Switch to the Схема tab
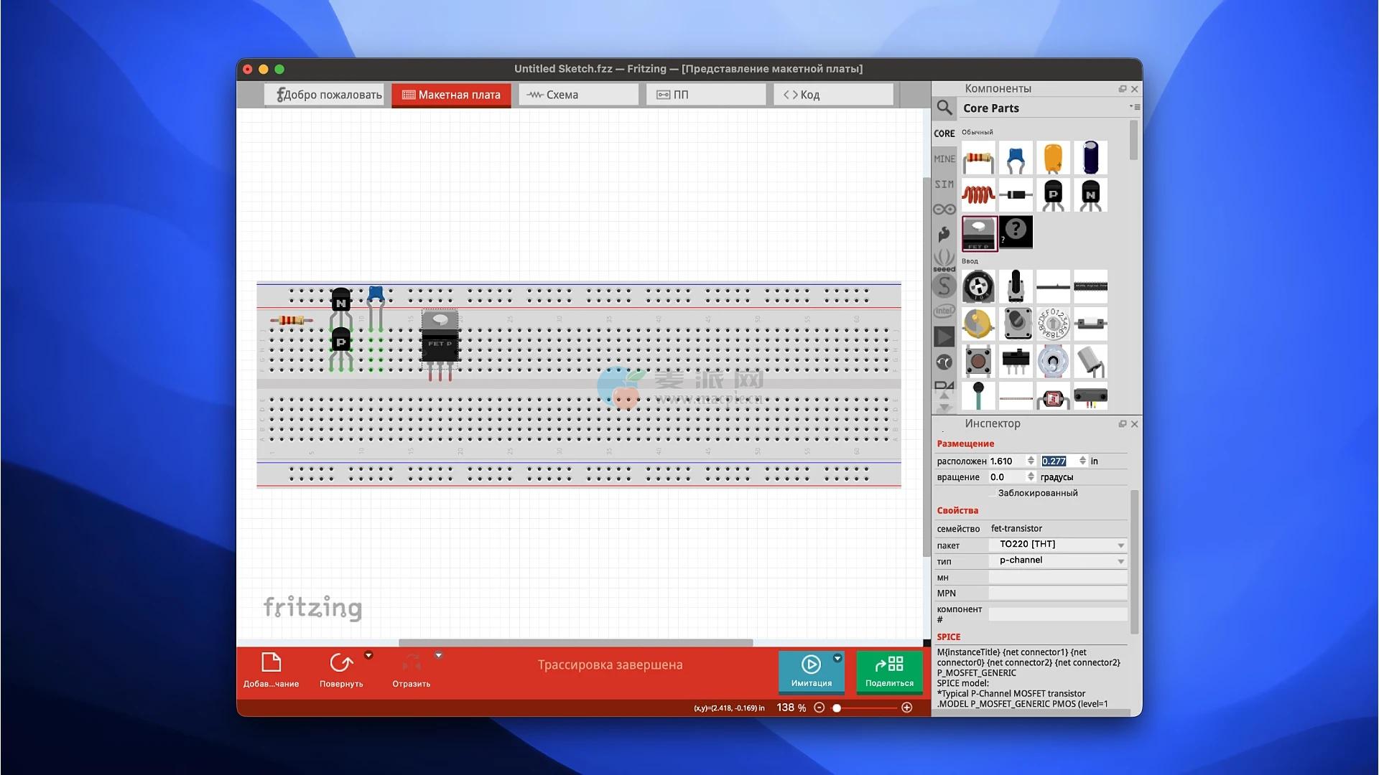 click(x=578, y=95)
